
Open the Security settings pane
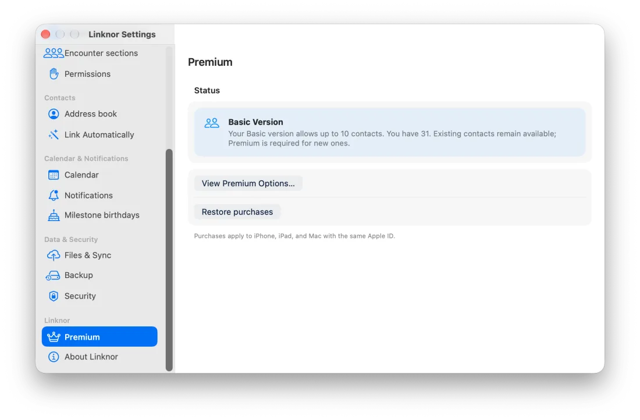(x=99, y=296)
